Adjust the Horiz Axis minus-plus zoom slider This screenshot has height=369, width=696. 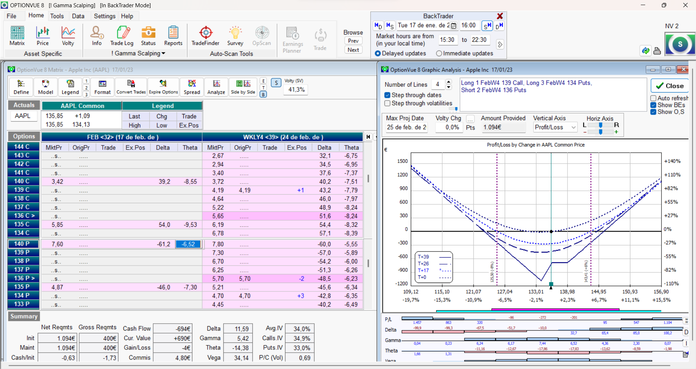(x=601, y=132)
